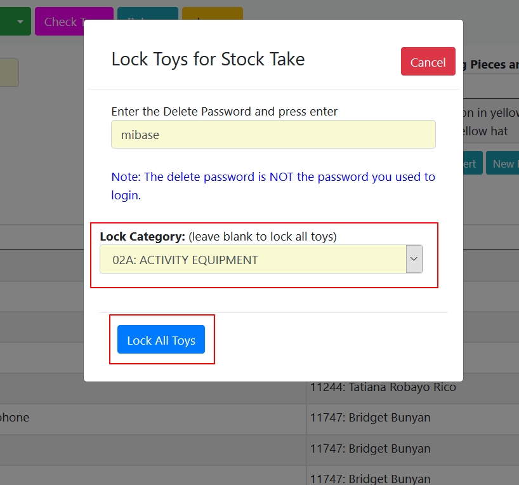Click the red Cancel button
Screen dimensions: 519x485
pyautogui.click(x=428, y=62)
